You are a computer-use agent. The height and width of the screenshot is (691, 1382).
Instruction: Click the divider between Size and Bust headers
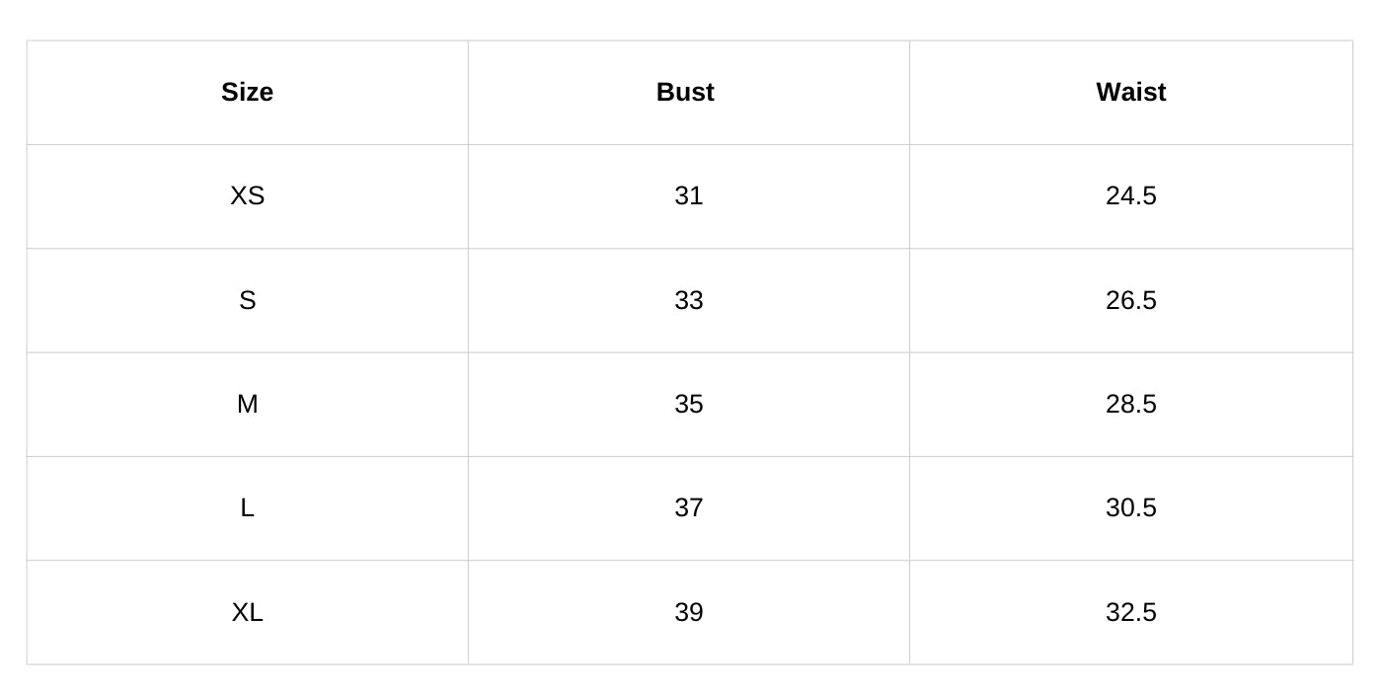pyautogui.click(x=468, y=92)
